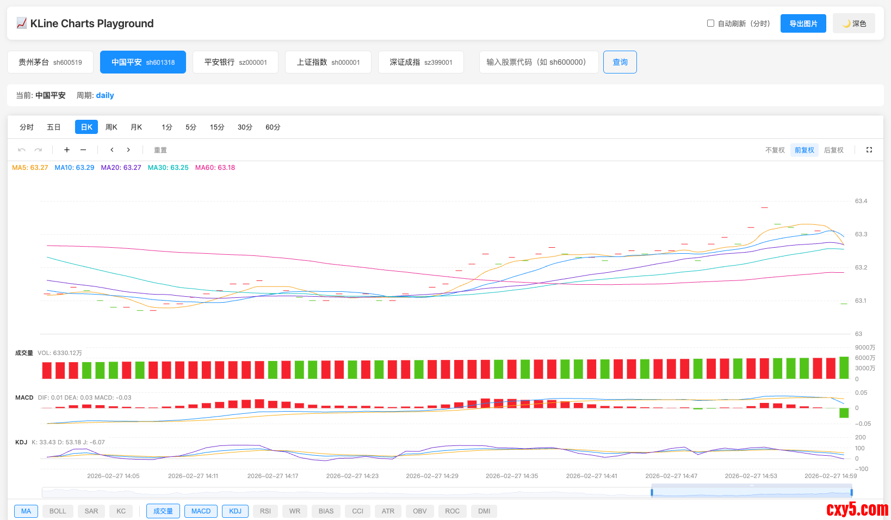Focus the stock code input field
Image resolution: width=891 pixels, height=520 pixels.
pyautogui.click(x=539, y=62)
